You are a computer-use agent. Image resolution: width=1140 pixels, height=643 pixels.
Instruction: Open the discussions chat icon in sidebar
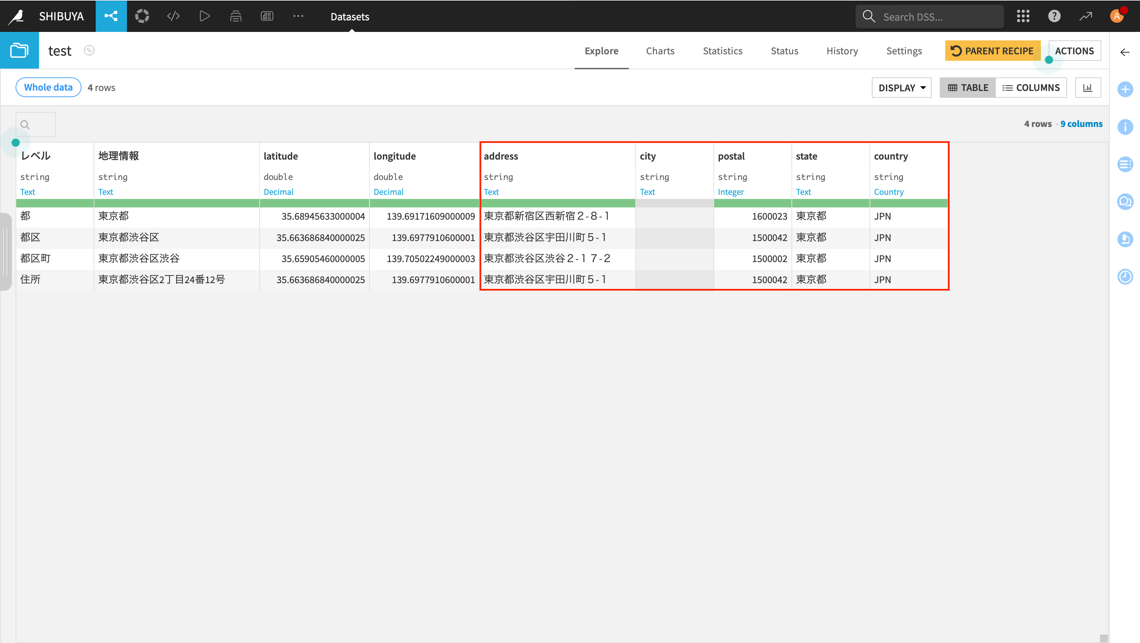tap(1124, 202)
